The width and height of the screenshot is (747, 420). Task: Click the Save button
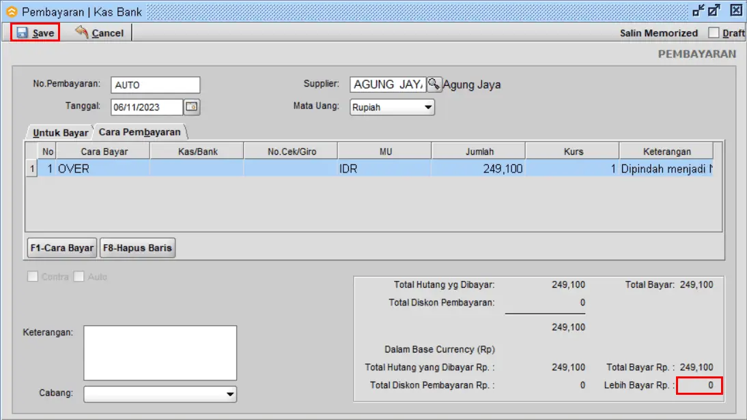[x=36, y=33]
